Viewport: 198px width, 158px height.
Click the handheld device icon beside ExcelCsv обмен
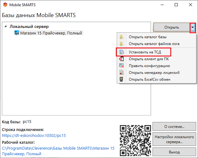point(121,79)
